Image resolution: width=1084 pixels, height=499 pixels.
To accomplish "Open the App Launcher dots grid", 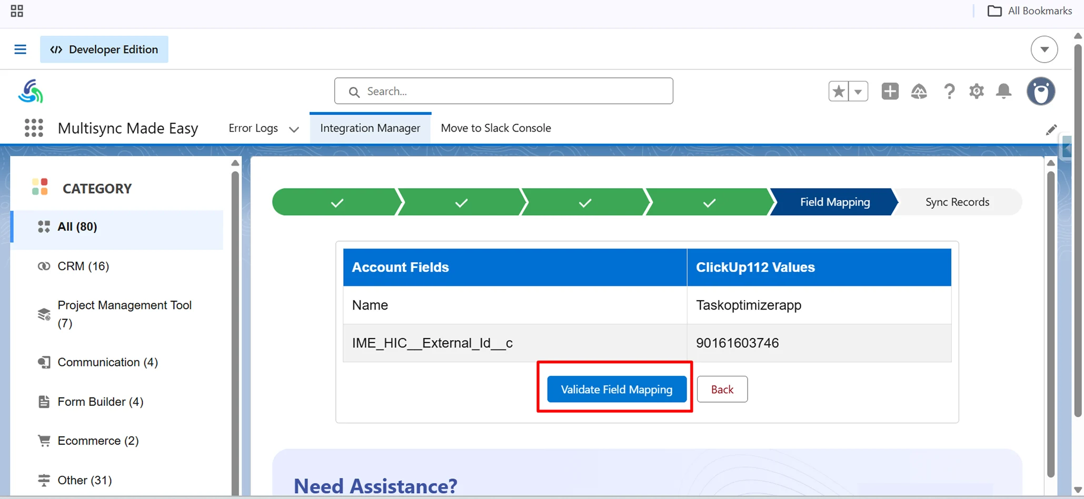I will coord(34,128).
